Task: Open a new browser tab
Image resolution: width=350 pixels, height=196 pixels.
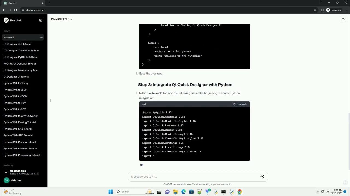Action: (49, 3)
